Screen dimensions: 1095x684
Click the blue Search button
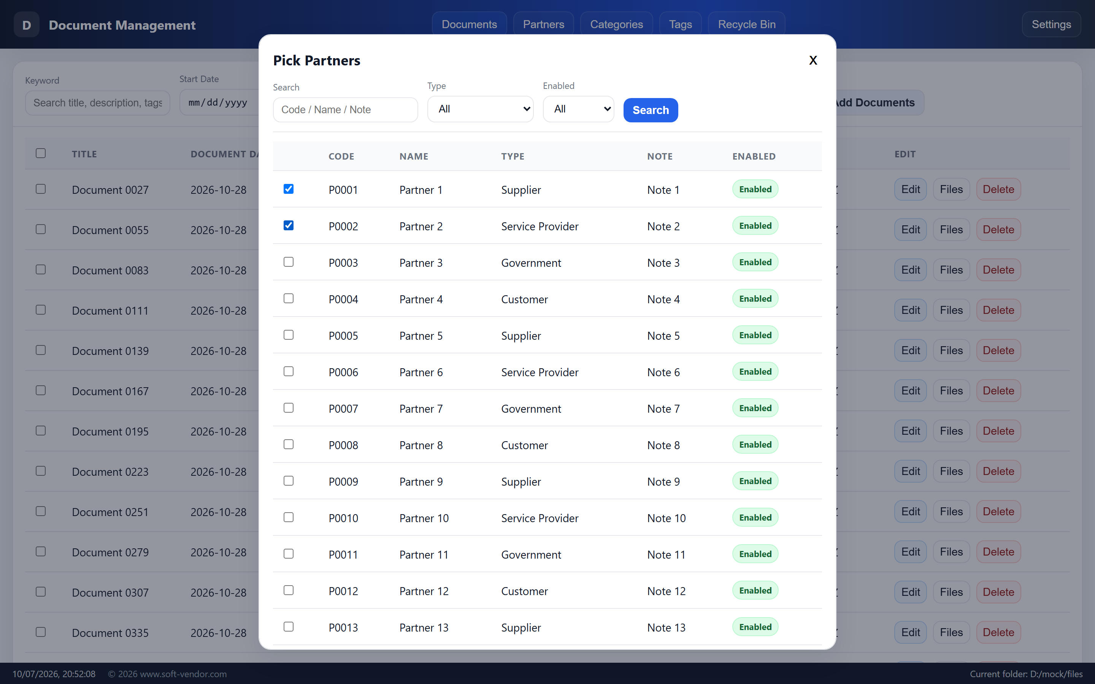pyautogui.click(x=651, y=110)
